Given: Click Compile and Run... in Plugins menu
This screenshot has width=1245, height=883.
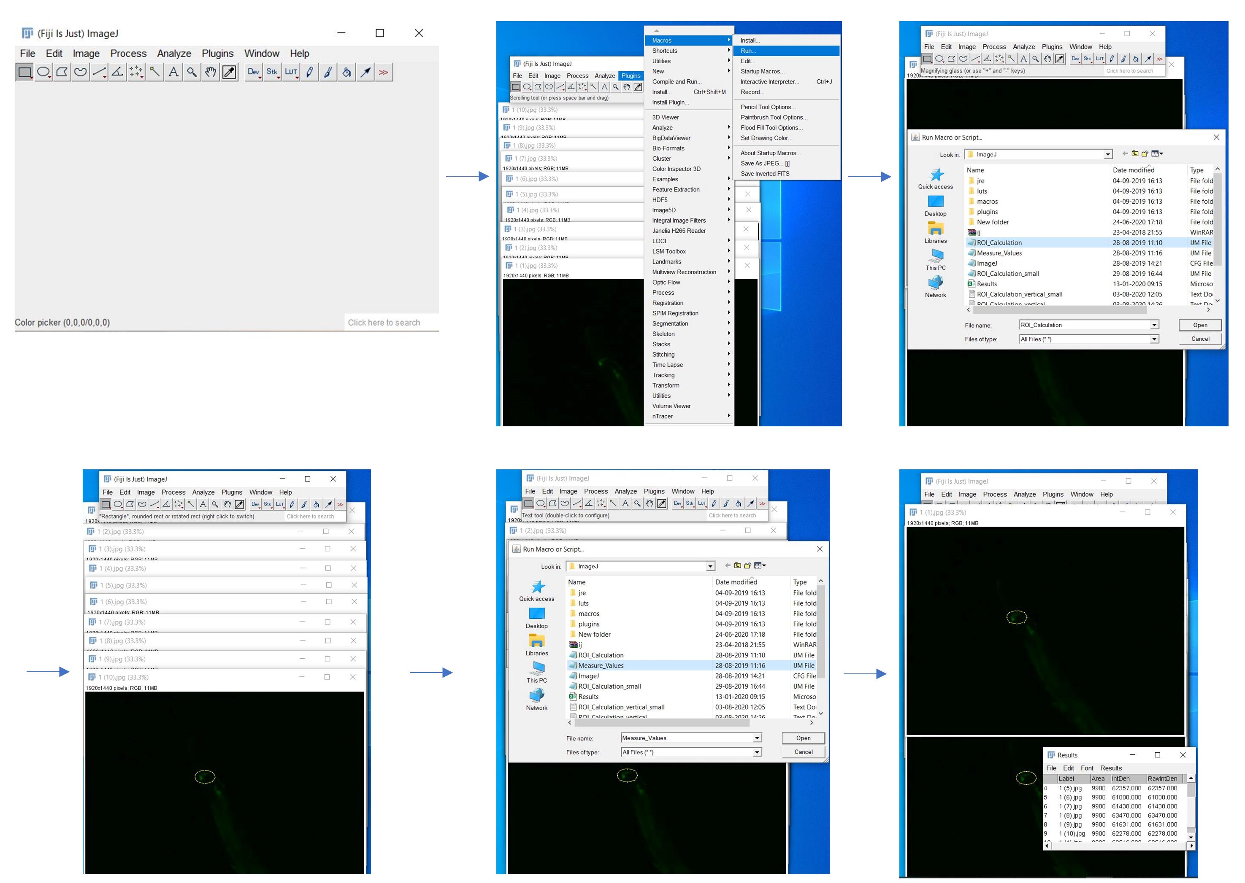Looking at the screenshot, I should coord(689,81).
